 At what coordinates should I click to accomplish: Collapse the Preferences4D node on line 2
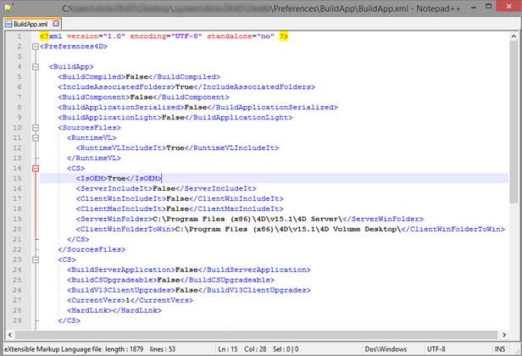35,47
